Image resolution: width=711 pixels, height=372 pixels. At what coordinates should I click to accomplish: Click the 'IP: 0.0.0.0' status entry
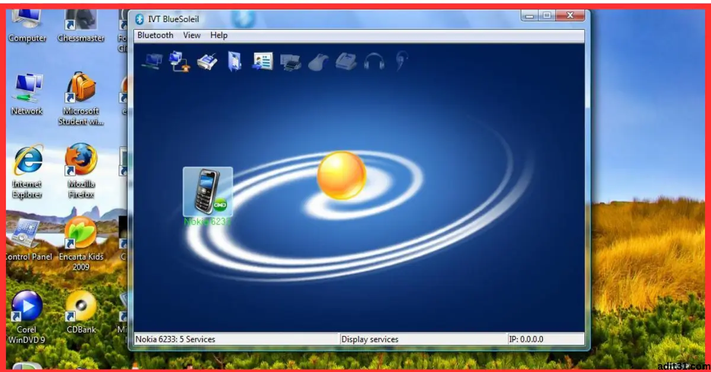click(x=526, y=339)
